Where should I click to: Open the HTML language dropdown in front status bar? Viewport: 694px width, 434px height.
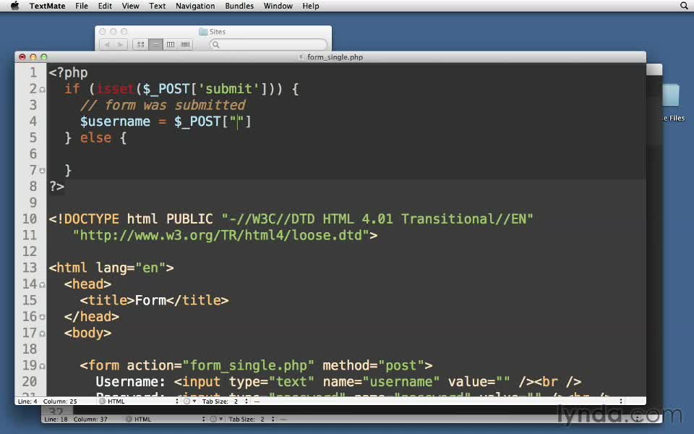139,401
